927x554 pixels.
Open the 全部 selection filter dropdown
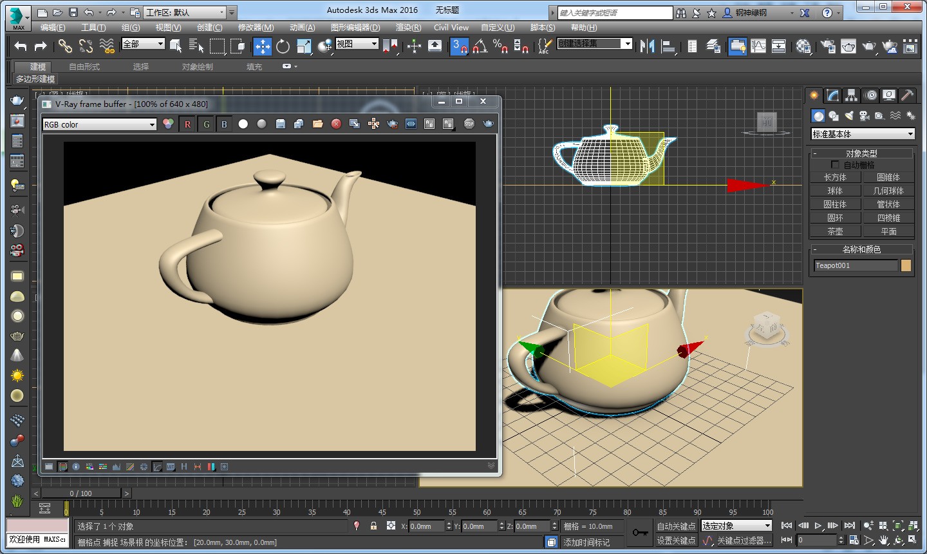click(x=143, y=44)
